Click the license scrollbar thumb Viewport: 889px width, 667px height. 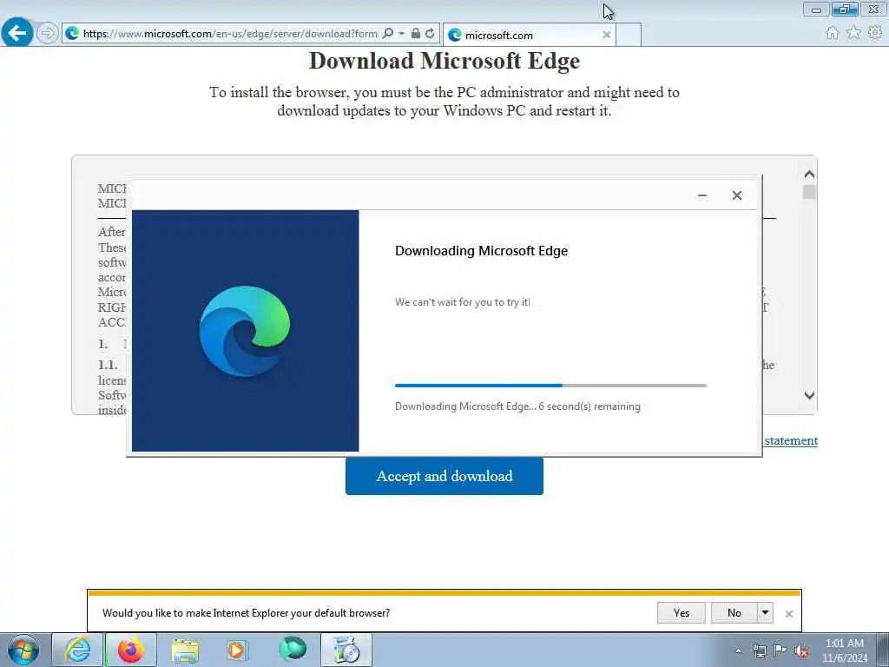click(x=810, y=192)
